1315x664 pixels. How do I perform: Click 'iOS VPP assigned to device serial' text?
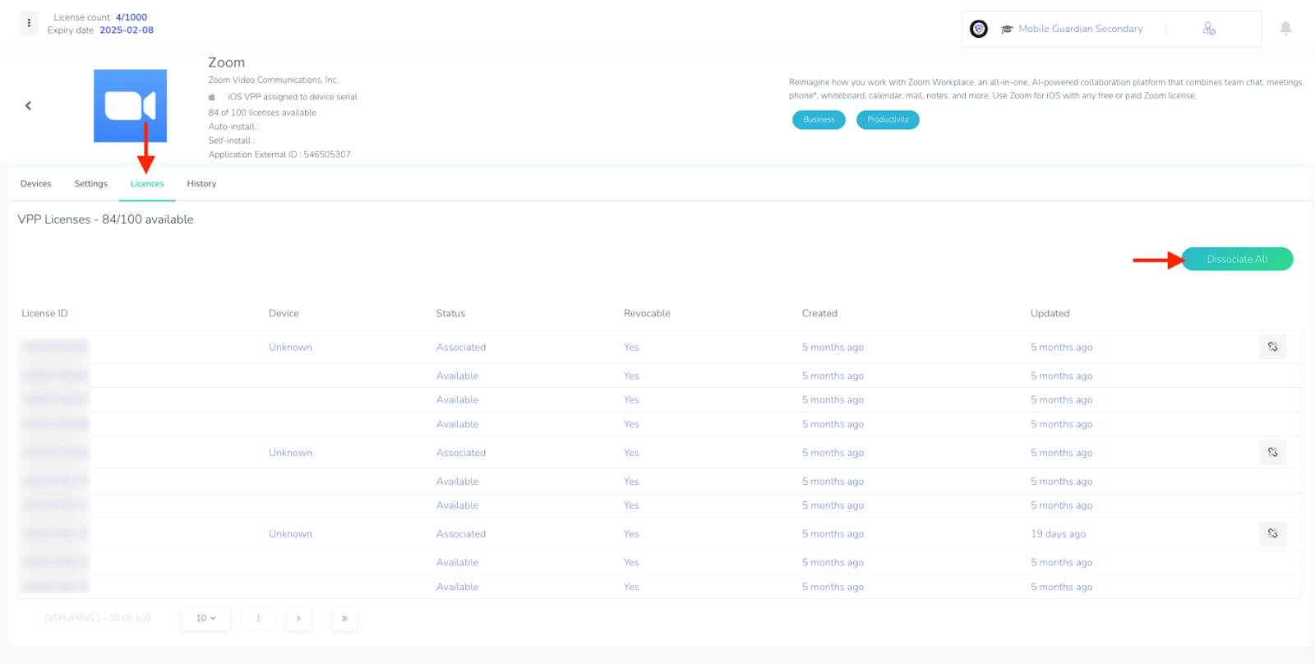293,97
